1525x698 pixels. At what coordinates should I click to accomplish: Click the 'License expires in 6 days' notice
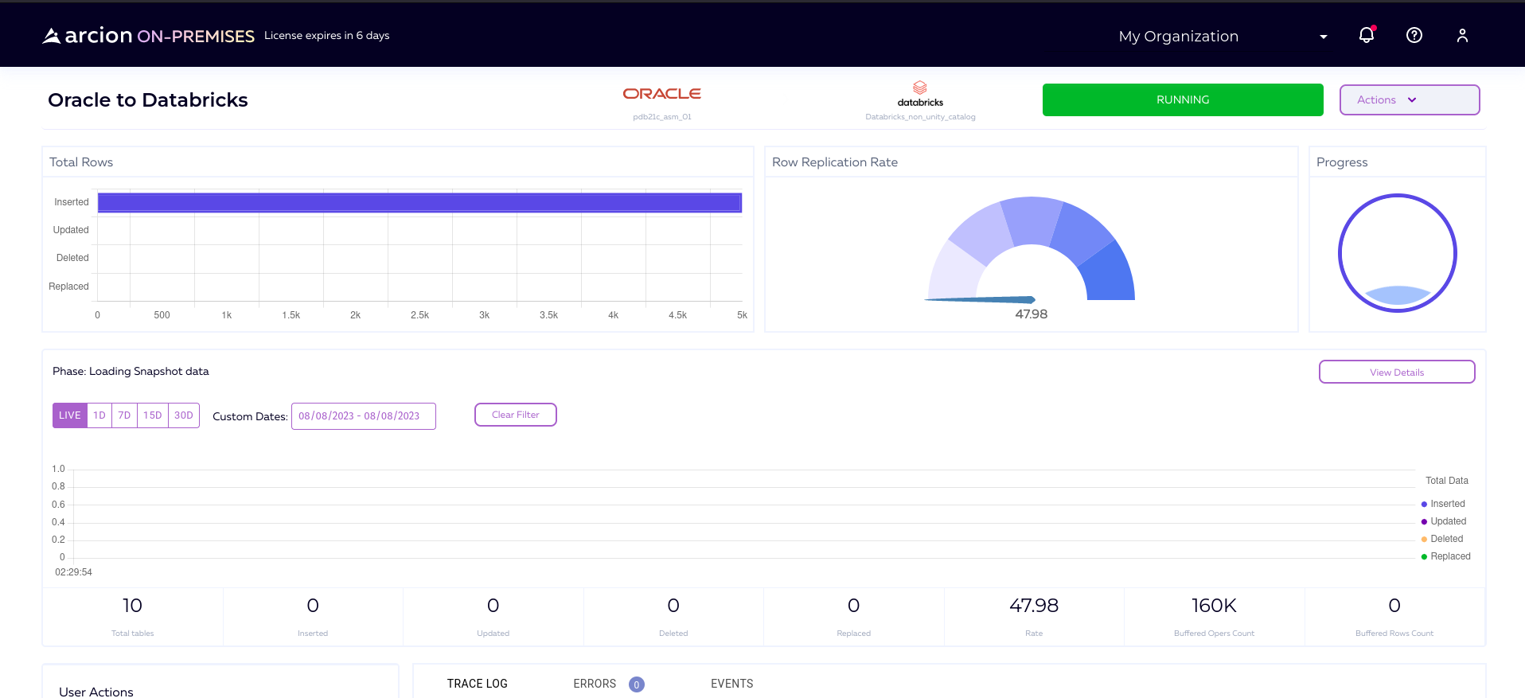coord(327,36)
